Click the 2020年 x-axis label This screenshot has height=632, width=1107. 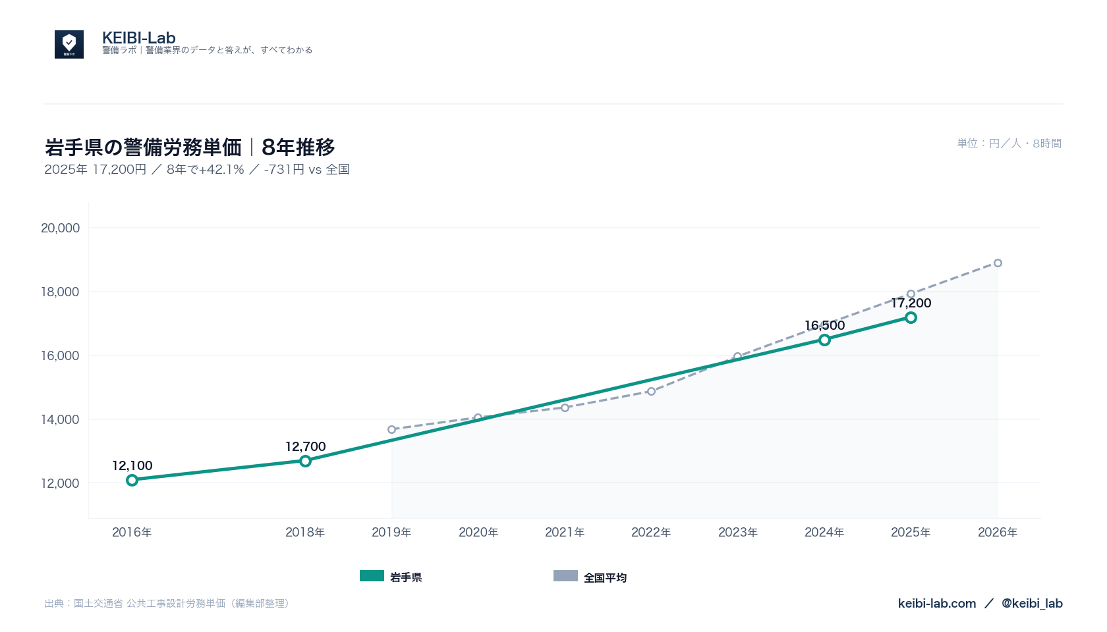pyautogui.click(x=478, y=532)
